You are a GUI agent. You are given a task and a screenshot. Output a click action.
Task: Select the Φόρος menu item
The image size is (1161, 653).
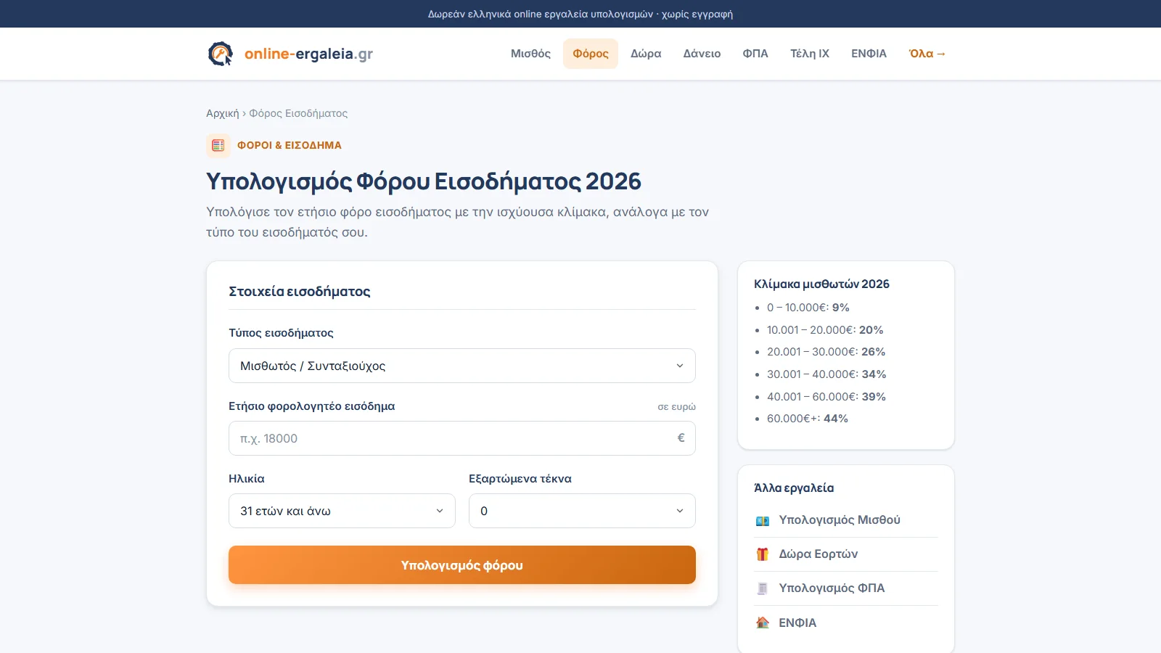coord(591,54)
